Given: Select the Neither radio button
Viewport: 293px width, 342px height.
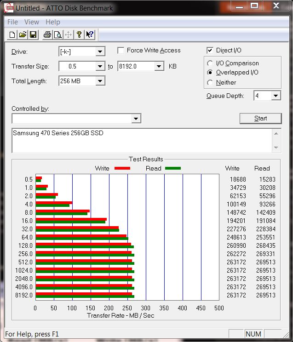Looking at the screenshot, I should pyautogui.click(x=210, y=83).
